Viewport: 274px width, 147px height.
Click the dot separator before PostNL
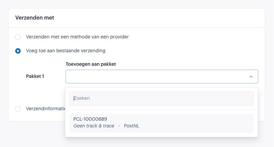coord(119,126)
